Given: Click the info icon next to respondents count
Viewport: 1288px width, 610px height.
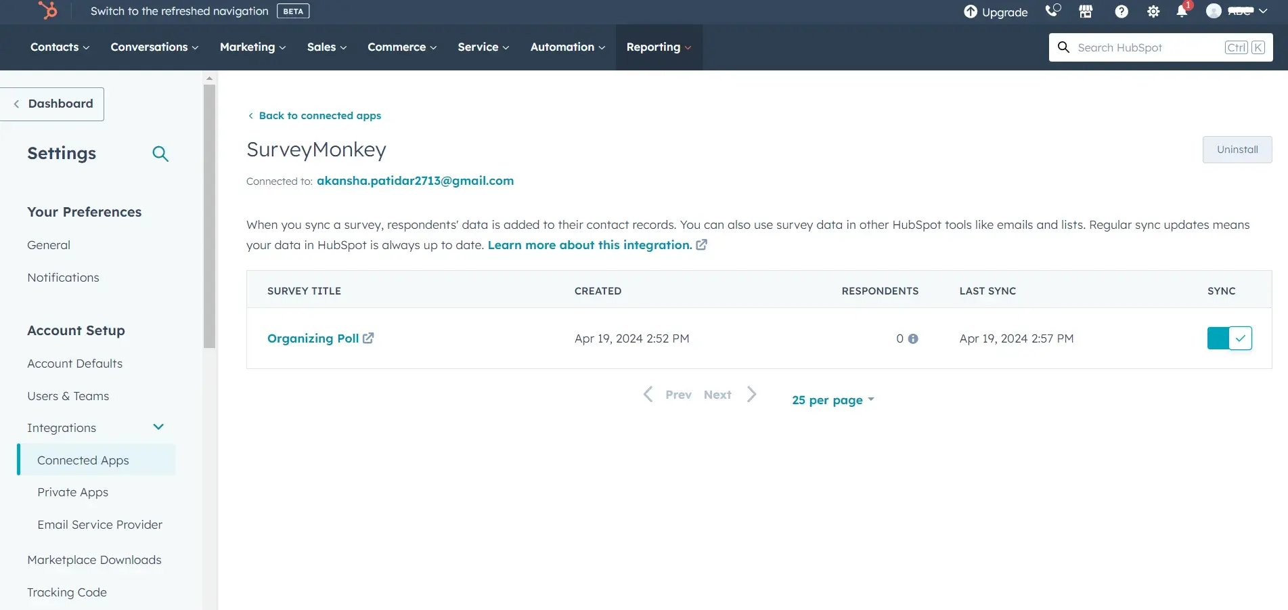Looking at the screenshot, I should pos(913,339).
